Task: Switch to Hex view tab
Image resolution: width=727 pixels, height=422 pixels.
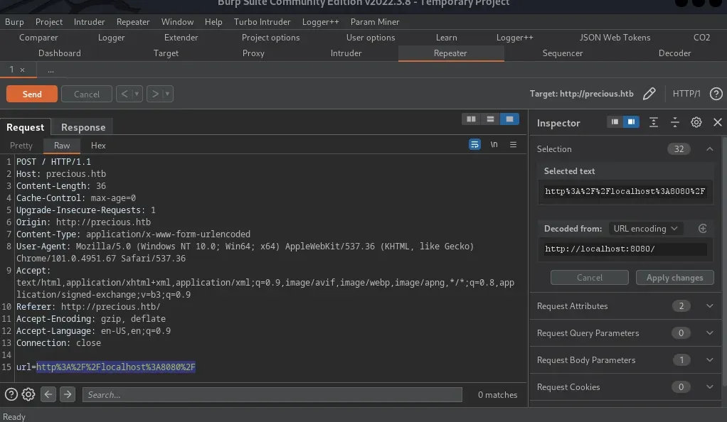Action: click(98, 146)
